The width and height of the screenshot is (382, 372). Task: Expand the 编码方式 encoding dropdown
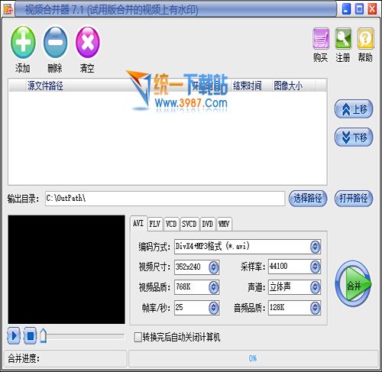[315, 247]
